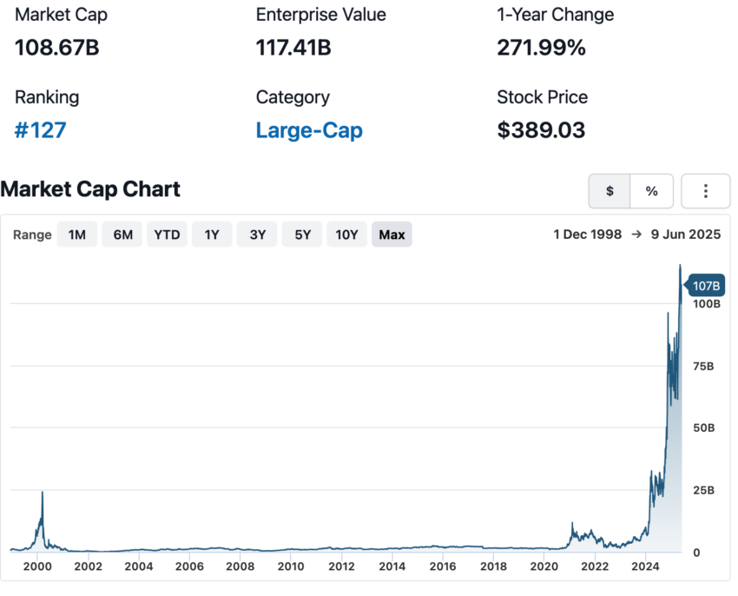Click the 1 Dec 1998 start date

click(588, 235)
